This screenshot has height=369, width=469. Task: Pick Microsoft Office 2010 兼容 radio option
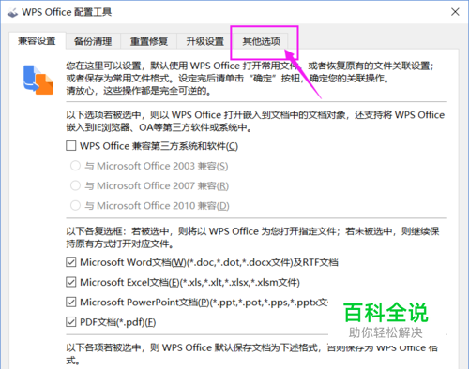[x=75, y=206]
